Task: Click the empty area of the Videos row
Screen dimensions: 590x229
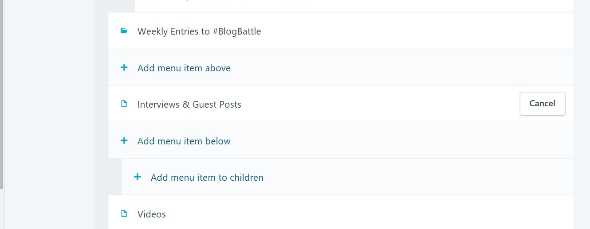Action: (355, 214)
